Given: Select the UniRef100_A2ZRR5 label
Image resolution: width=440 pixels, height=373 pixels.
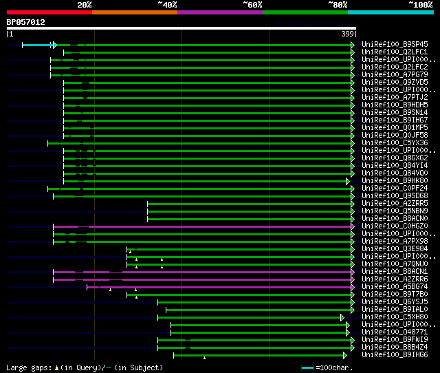Looking at the screenshot, I should click(395, 204).
